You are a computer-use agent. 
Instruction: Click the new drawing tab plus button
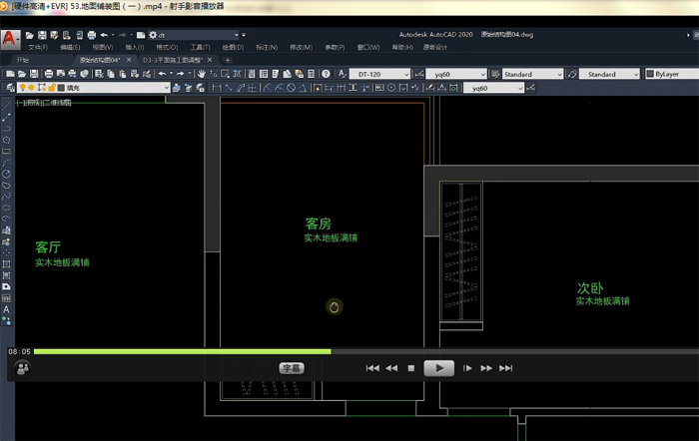[x=227, y=60]
